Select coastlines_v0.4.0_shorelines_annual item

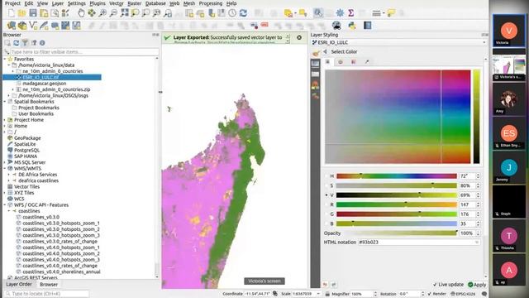[61, 272]
